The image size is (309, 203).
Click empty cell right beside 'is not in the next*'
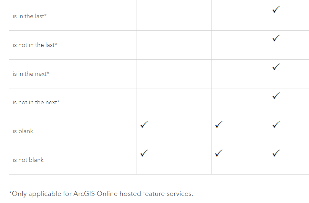(x=174, y=102)
